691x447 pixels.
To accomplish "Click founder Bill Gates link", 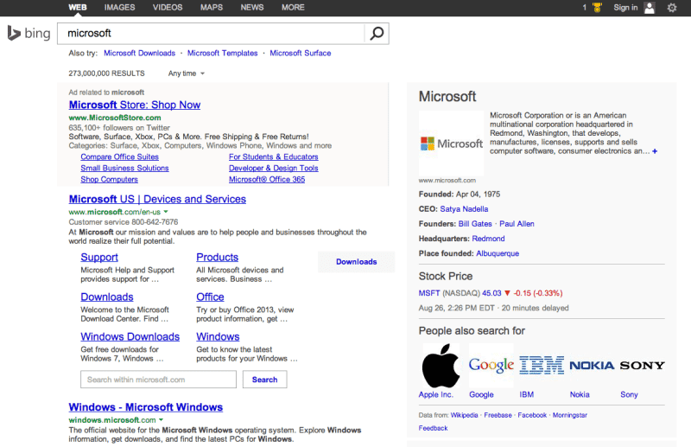I will [x=475, y=224].
